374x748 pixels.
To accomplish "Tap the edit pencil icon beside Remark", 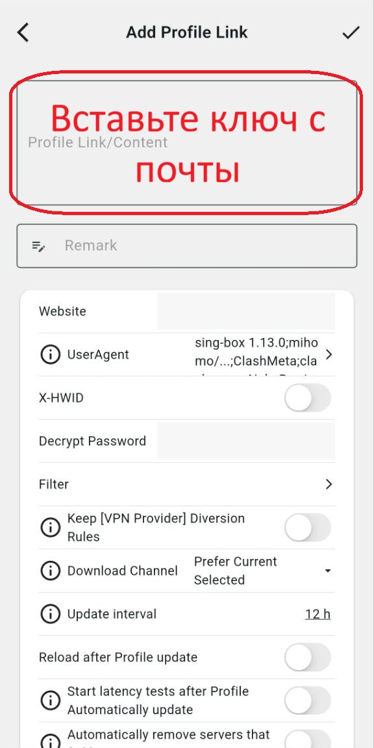I will pyautogui.click(x=38, y=246).
